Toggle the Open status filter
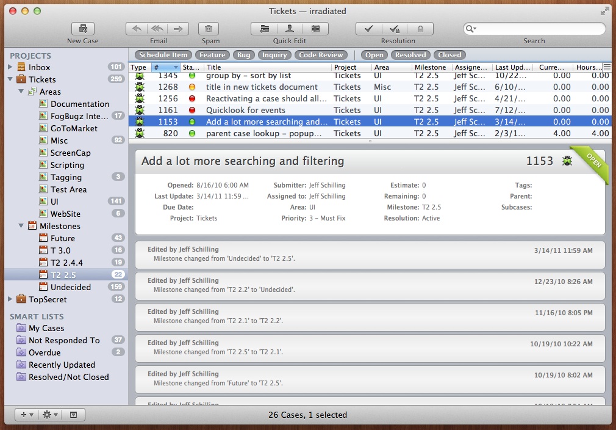 [x=374, y=55]
